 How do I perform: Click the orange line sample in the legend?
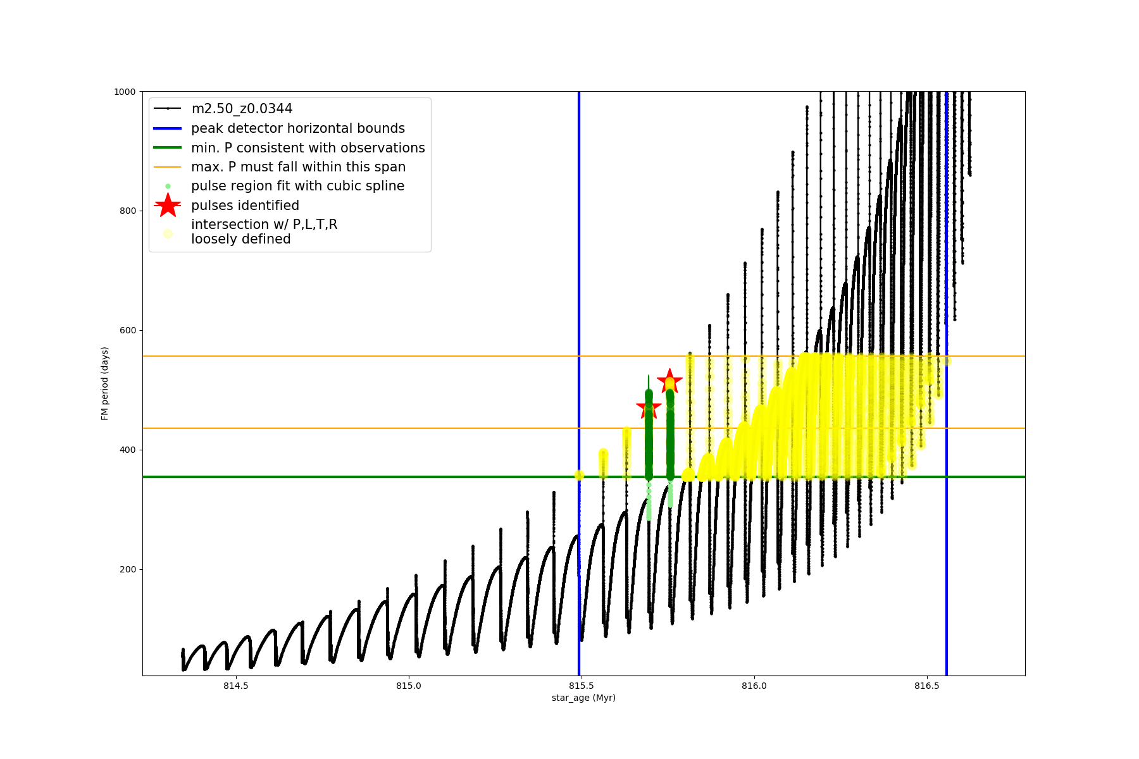point(168,167)
